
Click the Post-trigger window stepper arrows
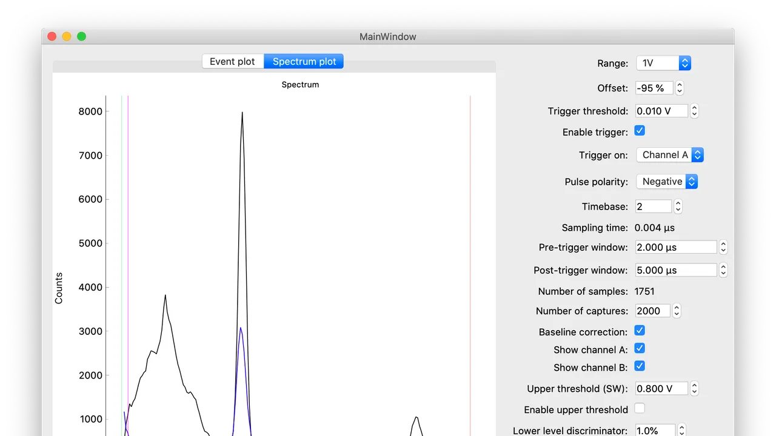(x=723, y=270)
